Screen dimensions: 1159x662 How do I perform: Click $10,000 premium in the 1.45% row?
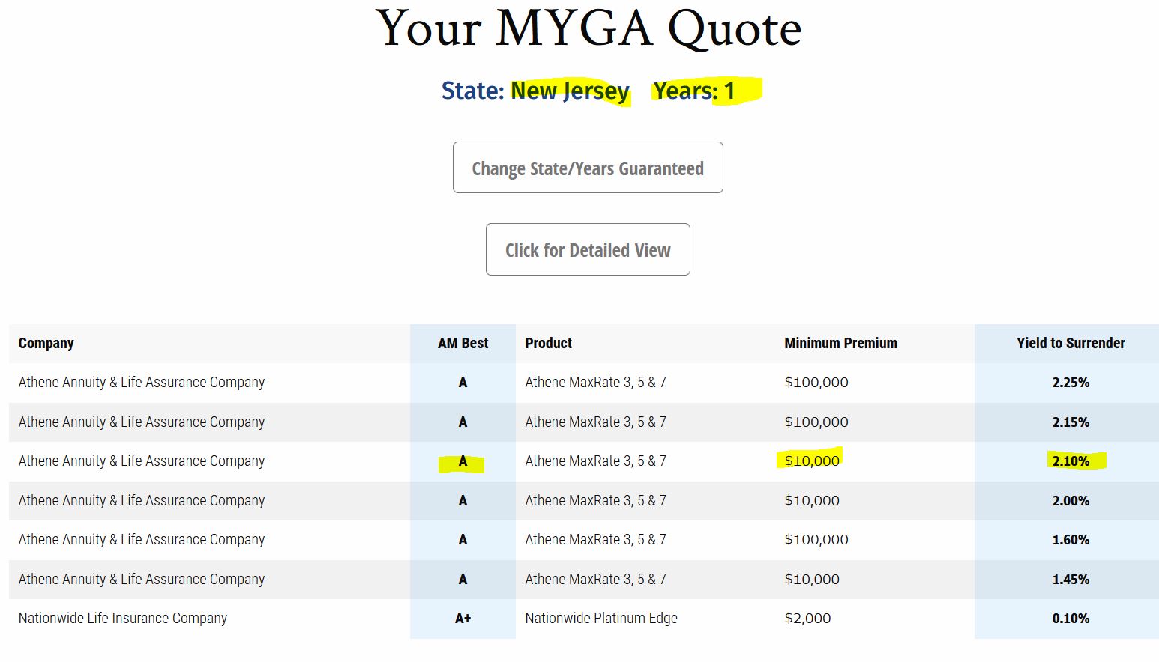click(812, 580)
